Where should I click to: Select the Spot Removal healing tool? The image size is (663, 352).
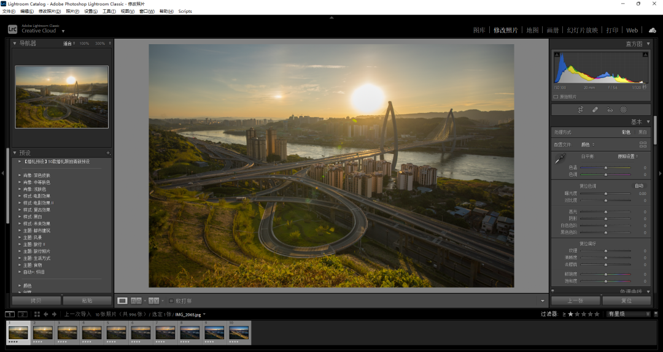pyautogui.click(x=595, y=110)
